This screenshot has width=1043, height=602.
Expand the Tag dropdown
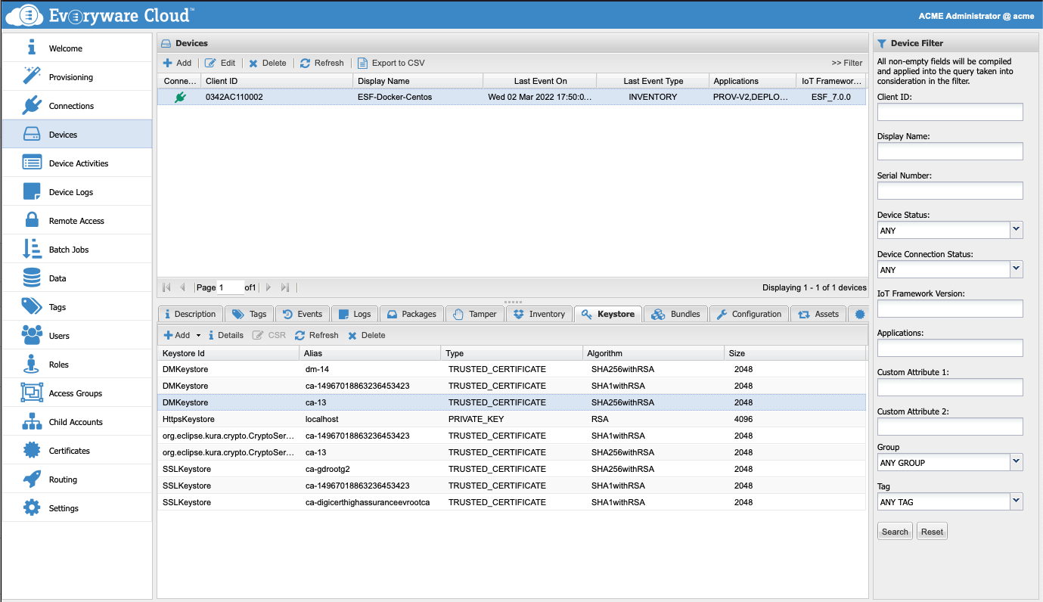(1017, 501)
